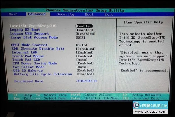Enable EDB (Execute Disable Bit) value
Screen dimensions: 175x117
pos(86,49)
